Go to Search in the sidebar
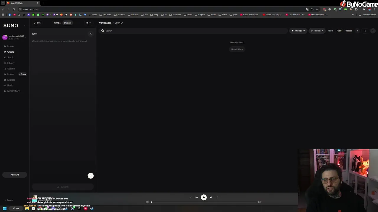This screenshot has width=378, height=212. [x=9, y=69]
